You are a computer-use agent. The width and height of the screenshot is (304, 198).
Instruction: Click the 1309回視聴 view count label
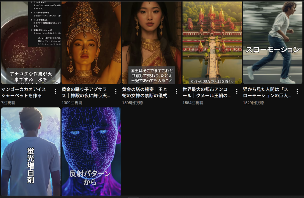(72, 103)
